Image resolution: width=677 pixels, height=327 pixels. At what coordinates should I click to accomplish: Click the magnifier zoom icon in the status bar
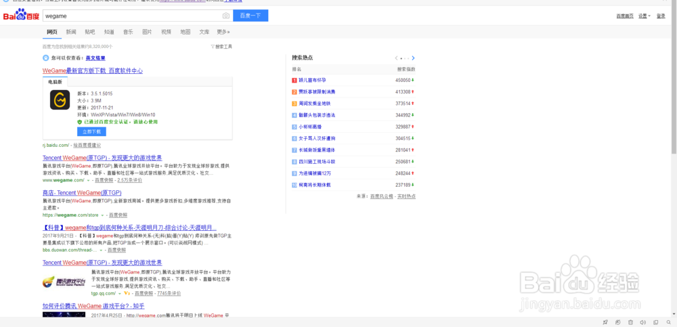point(668,322)
